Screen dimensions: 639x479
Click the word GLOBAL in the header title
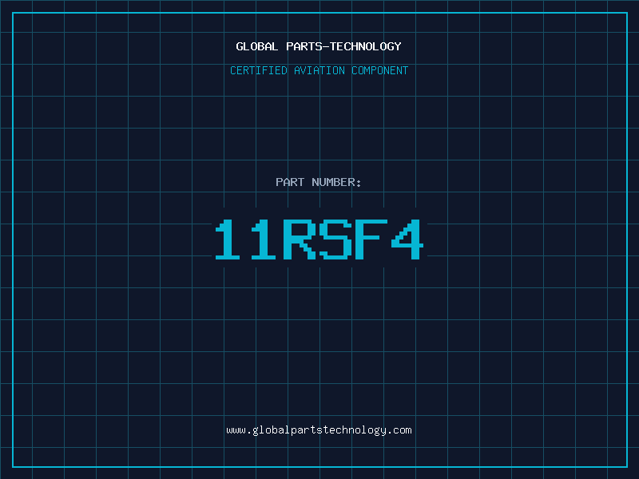pos(257,46)
